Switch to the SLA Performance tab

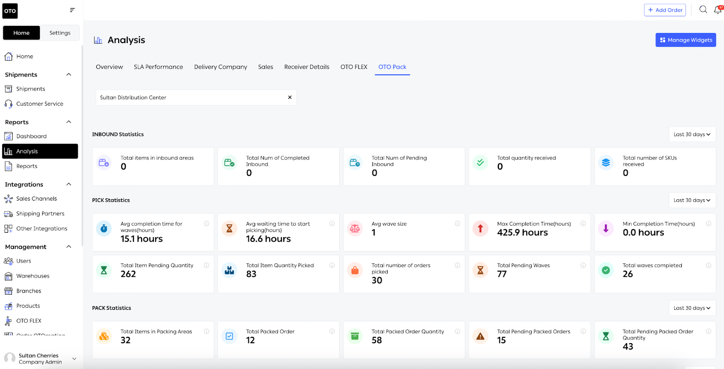158,67
